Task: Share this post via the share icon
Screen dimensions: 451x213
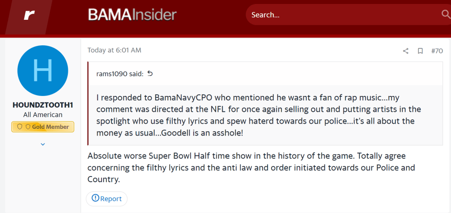Action: point(406,51)
